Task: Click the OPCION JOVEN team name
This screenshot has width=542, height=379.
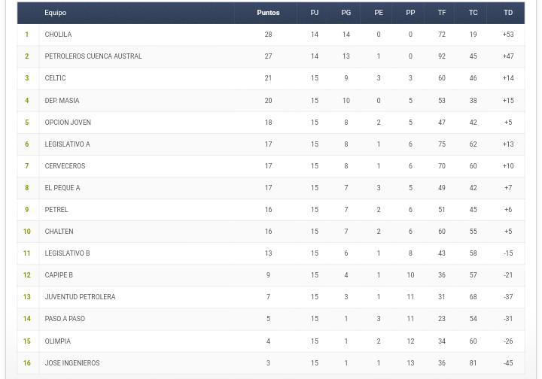Action: (67, 122)
